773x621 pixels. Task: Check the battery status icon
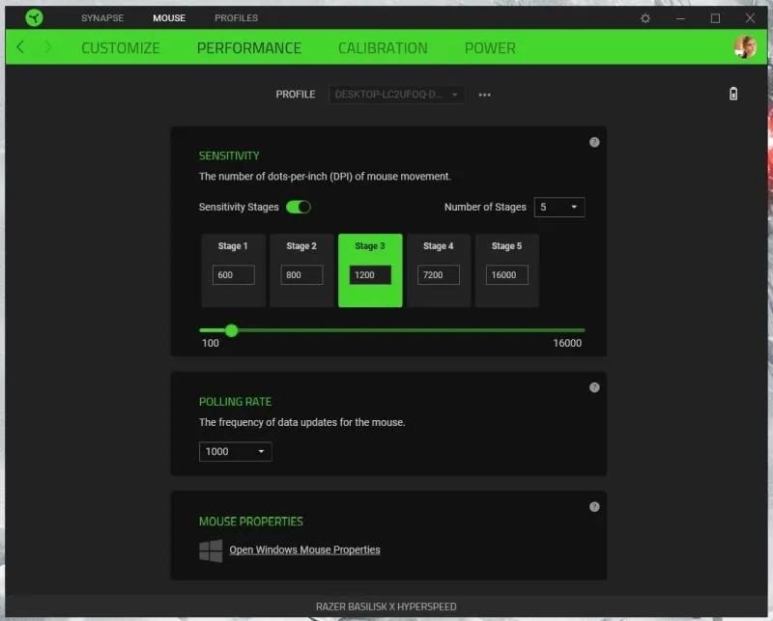click(732, 94)
